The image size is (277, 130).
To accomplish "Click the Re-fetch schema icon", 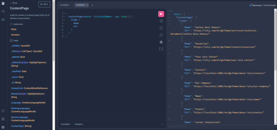I will click(x=3, y=111).
